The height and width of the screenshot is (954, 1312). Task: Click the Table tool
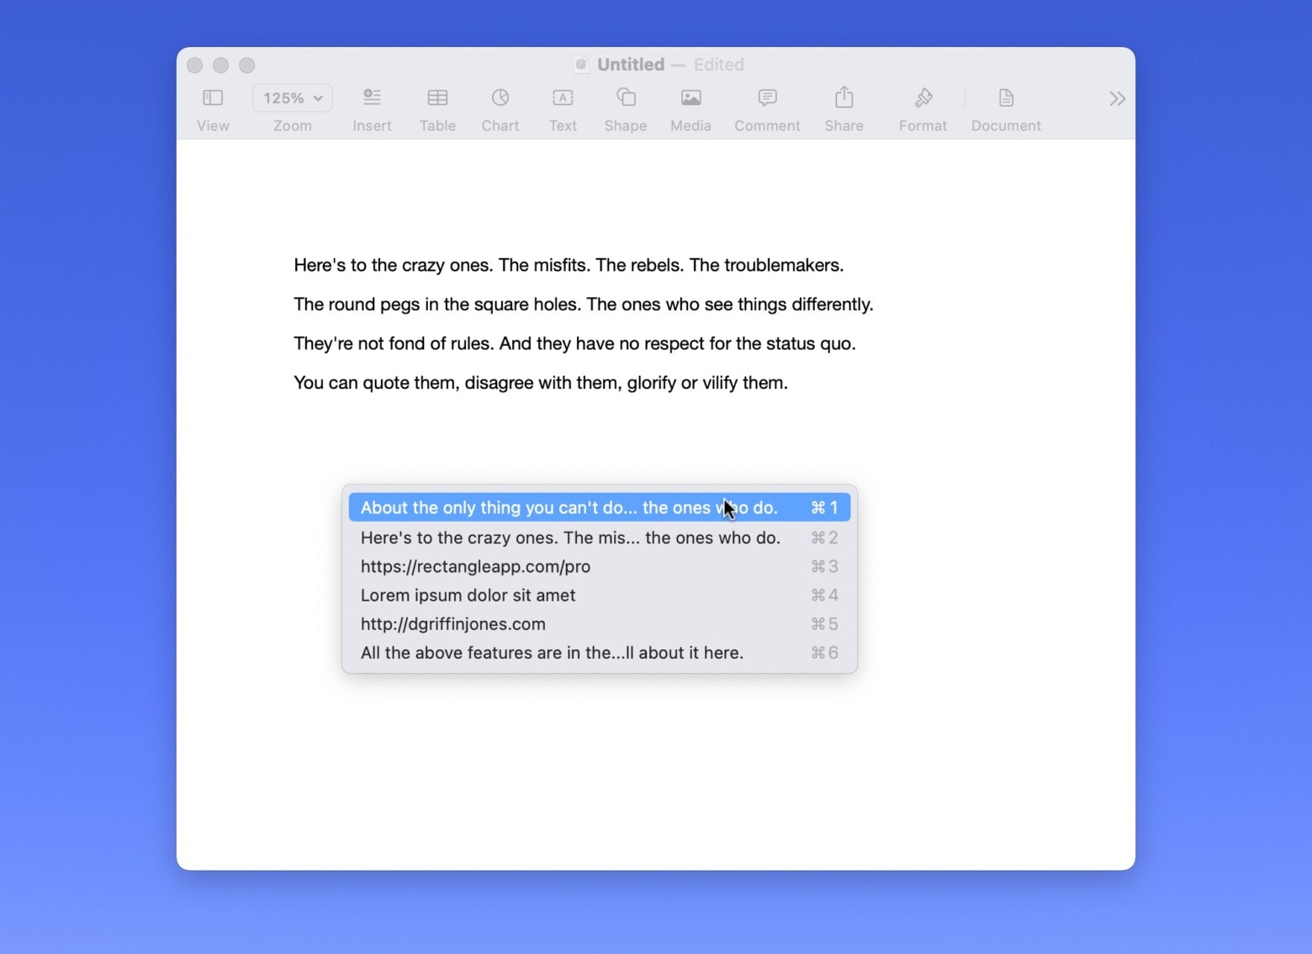click(437, 98)
